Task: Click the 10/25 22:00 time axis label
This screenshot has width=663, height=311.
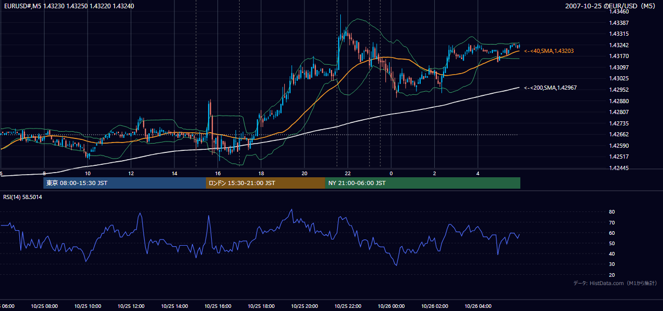Action: tap(348, 306)
